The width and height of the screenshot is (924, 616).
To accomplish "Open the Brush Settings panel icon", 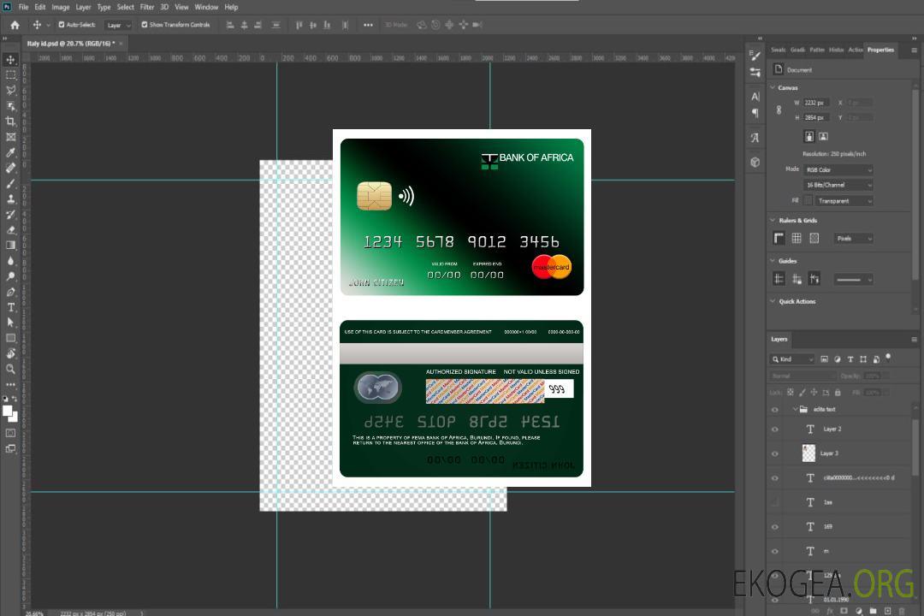I will tap(755, 56).
